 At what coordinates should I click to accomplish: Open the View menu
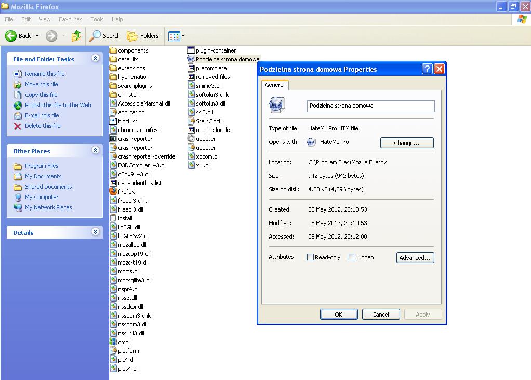point(45,19)
